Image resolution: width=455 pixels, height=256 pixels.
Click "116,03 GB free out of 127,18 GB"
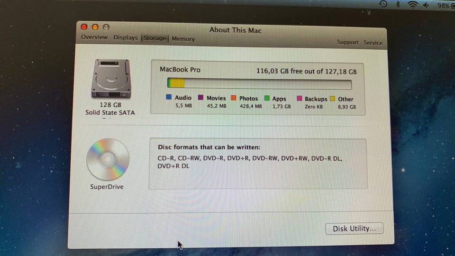point(307,72)
